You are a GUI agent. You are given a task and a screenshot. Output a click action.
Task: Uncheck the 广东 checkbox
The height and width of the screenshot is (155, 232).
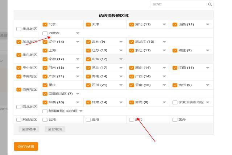[45, 77]
